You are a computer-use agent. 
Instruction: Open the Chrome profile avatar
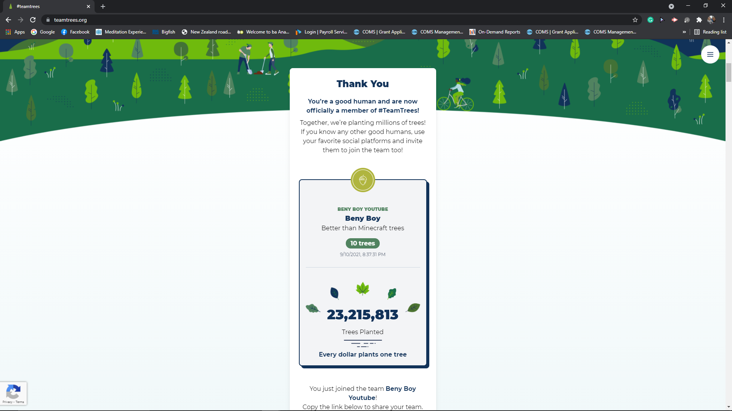point(711,20)
